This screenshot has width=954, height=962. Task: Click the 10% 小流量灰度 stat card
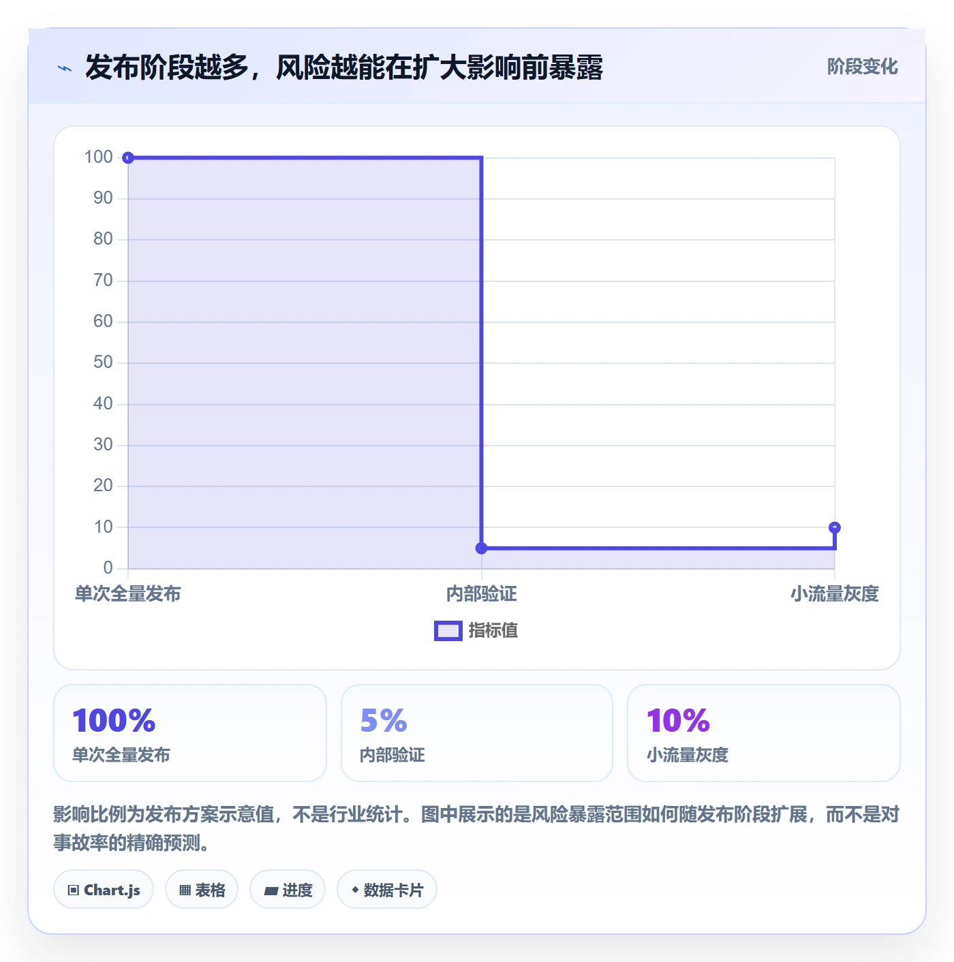click(x=764, y=733)
